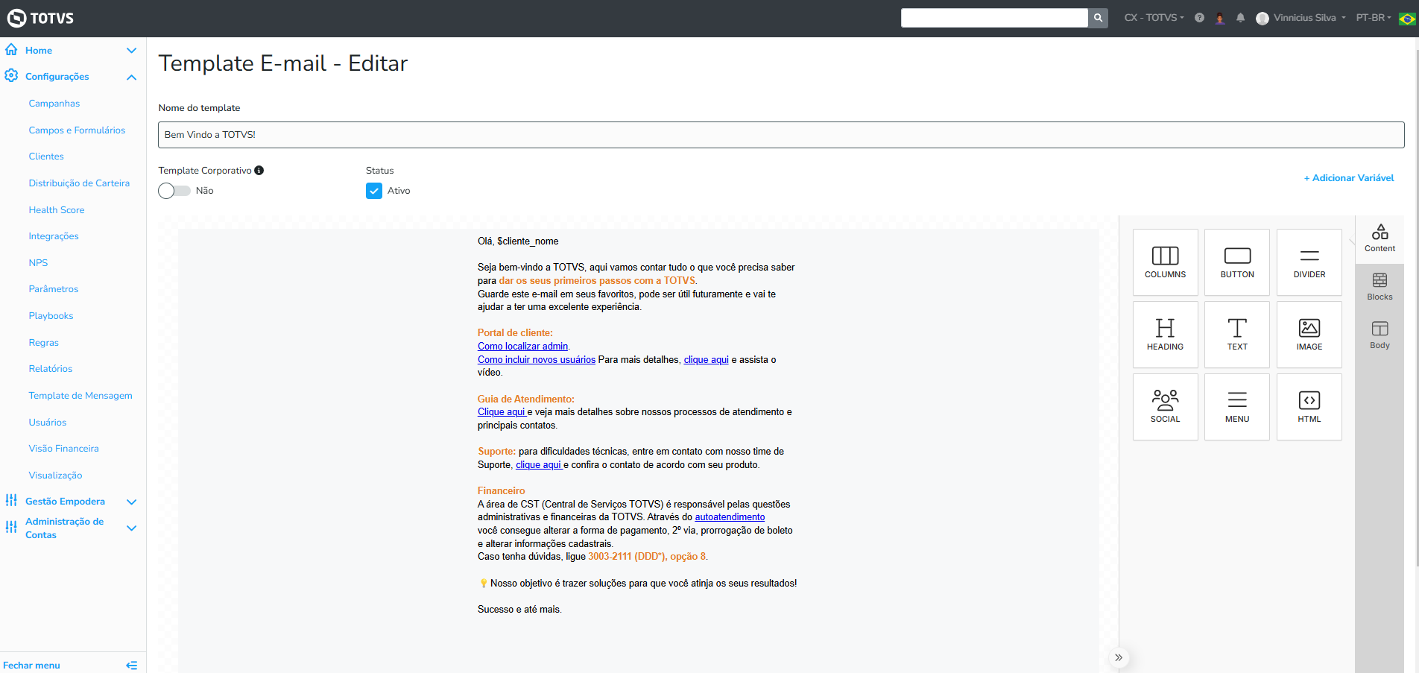
Task: Open Template de Mensagem menu item
Action: point(80,396)
